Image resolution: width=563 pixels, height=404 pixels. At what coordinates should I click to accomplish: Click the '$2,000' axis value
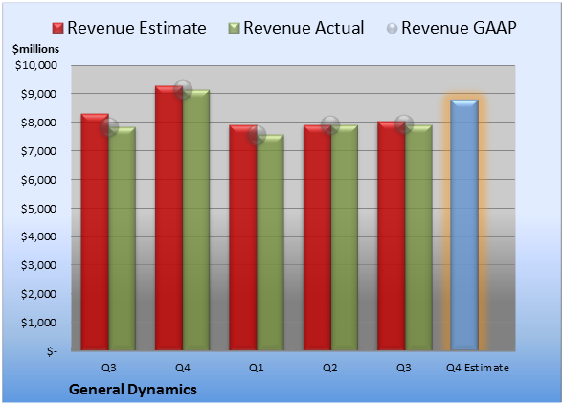pos(38,294)
